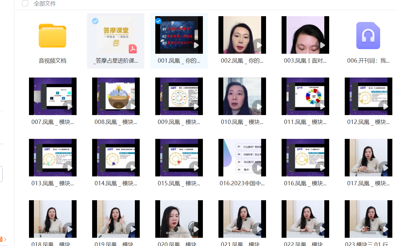Viewport: 396px width, 246px height.
Task: Open the 013.凤凰 video thumbnail
Action: [x=52, y=157]
